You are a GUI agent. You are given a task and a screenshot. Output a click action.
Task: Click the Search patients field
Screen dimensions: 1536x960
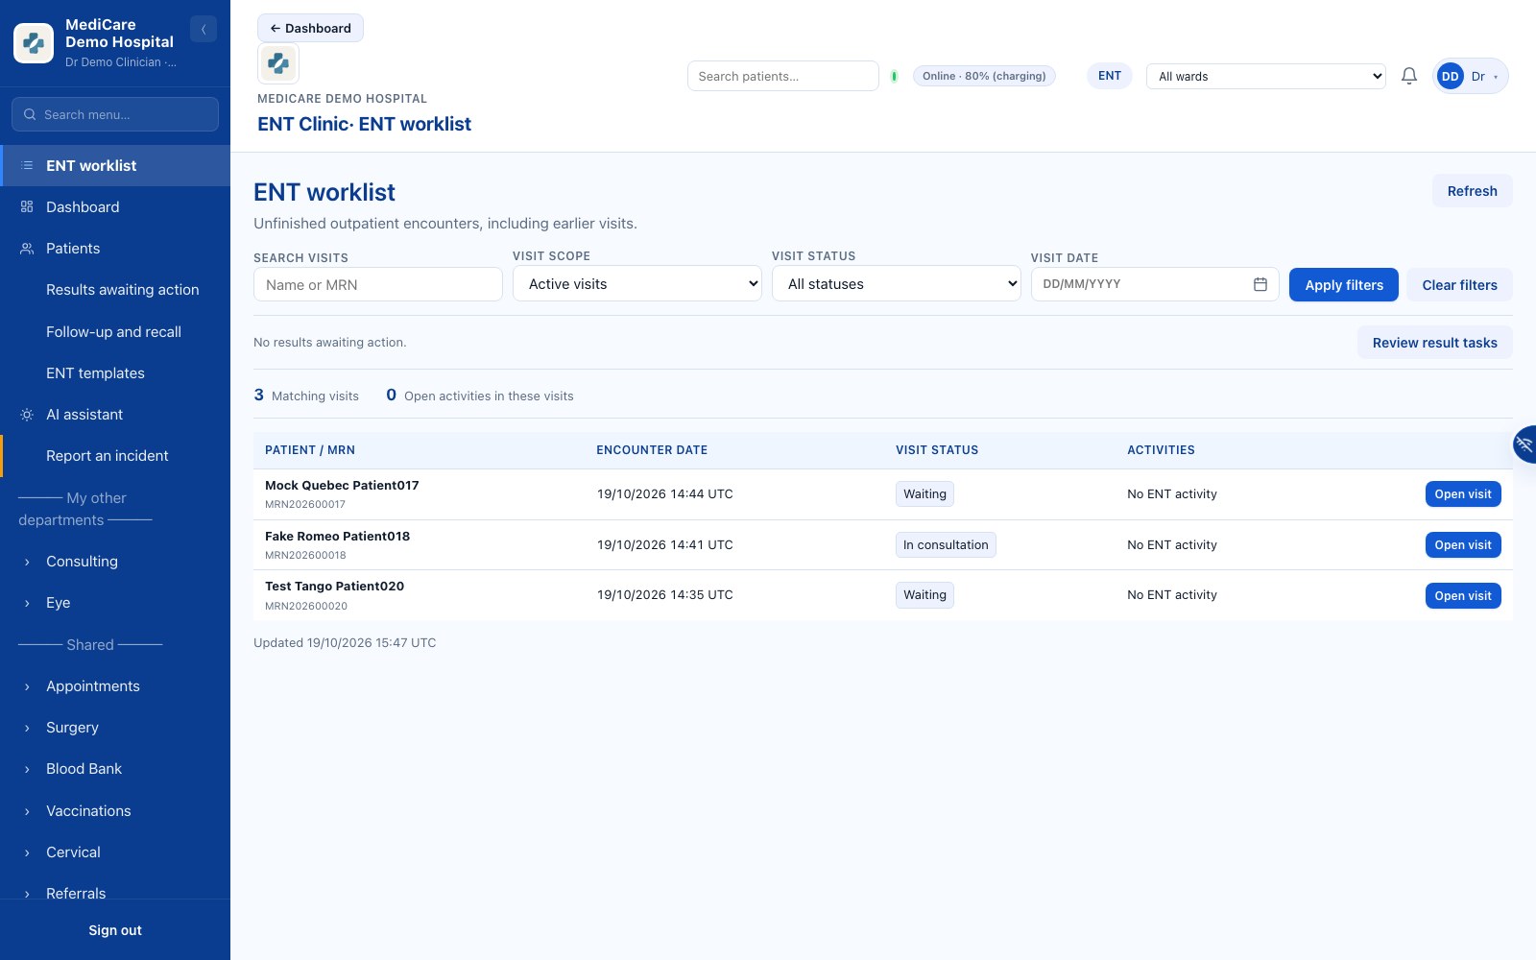point(783,76)
